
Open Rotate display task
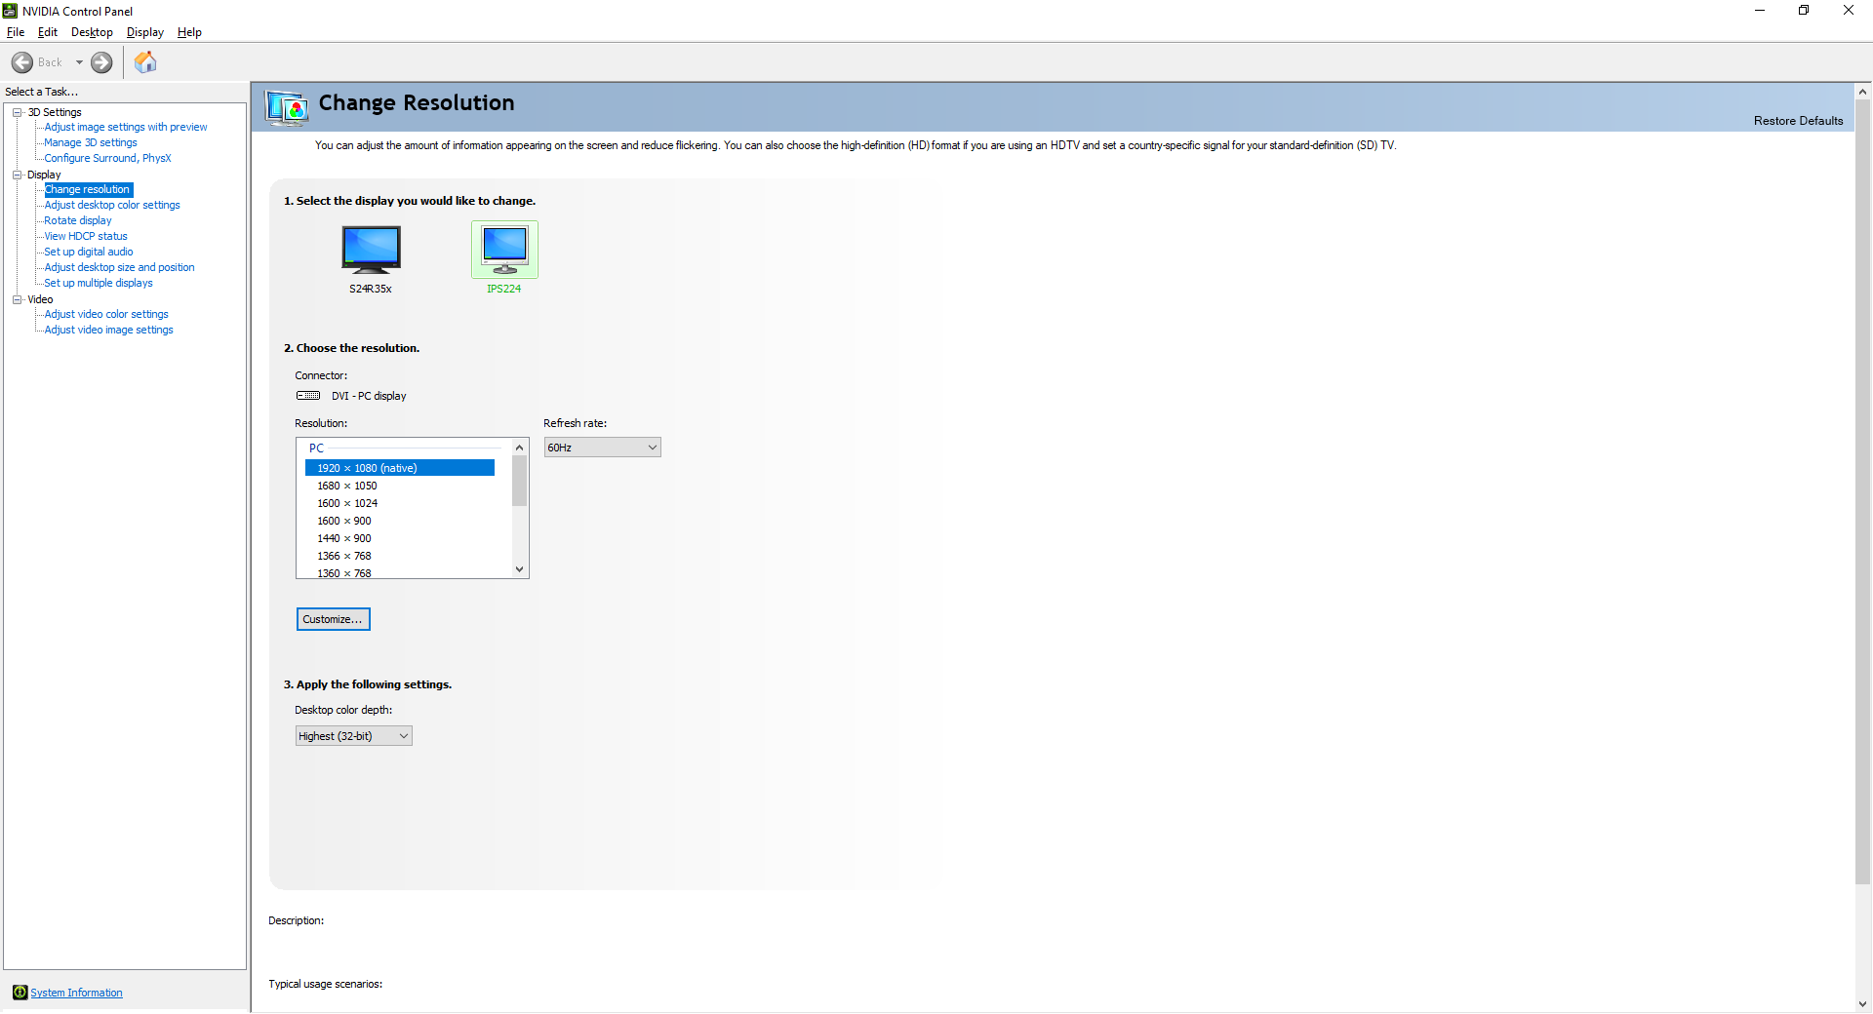(78, 220)
